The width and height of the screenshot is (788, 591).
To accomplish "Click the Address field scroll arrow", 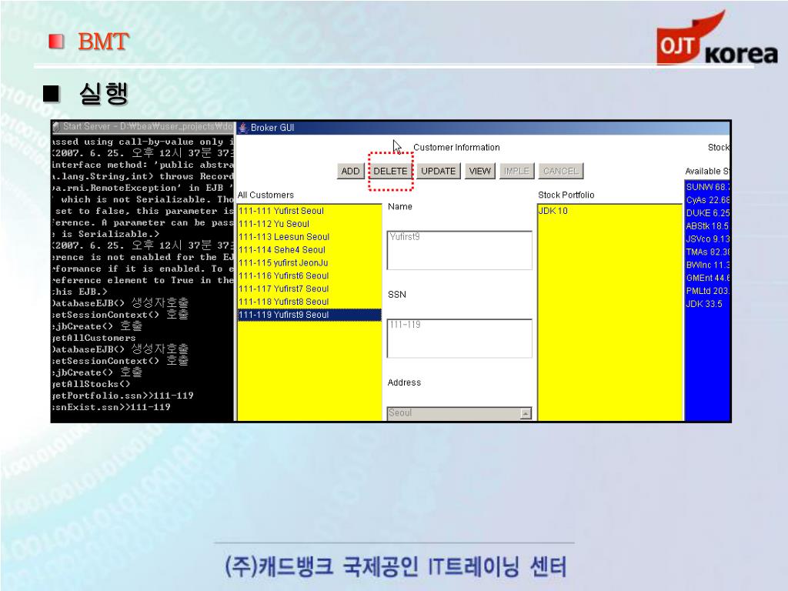I will [x=526, y=413].
